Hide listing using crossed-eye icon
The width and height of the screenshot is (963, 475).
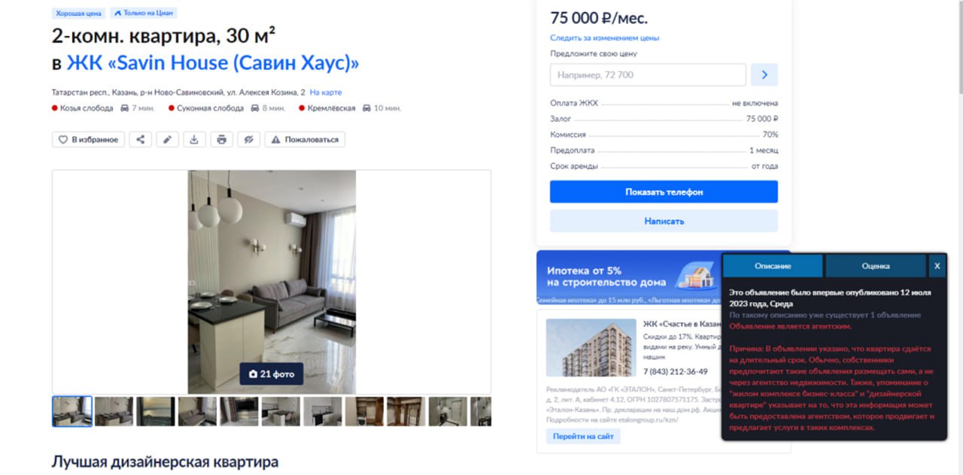click(x=248, y=139)
